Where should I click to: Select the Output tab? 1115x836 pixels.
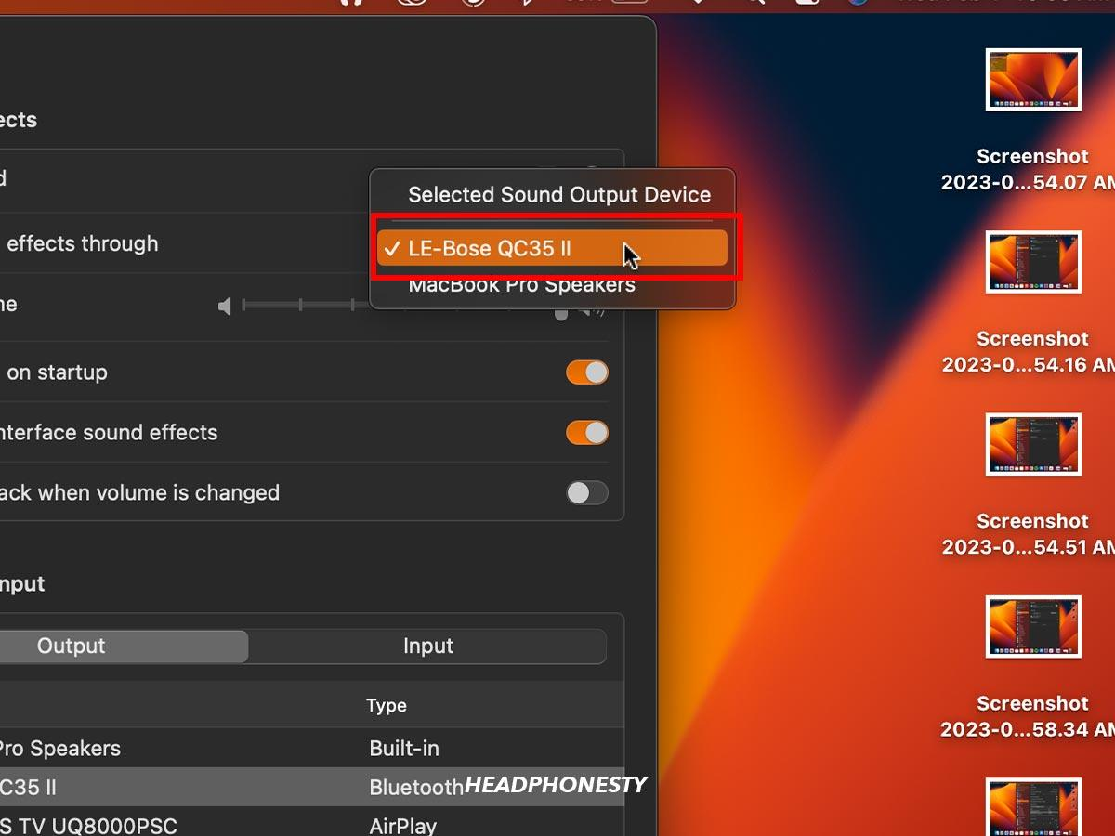coord(124,646)
